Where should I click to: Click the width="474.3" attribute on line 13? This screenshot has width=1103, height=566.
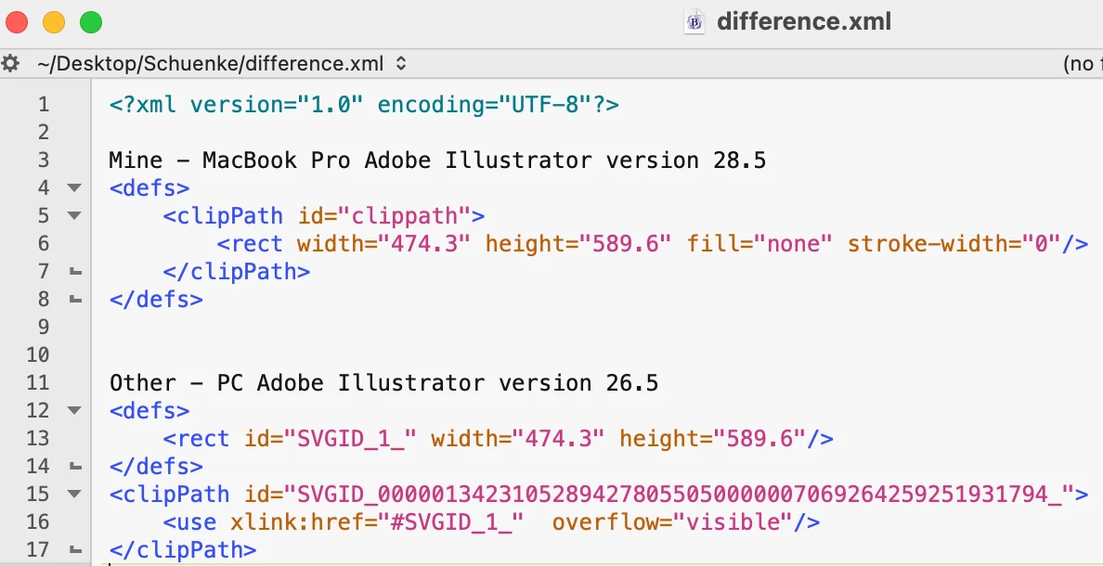[x=518, y=439]
